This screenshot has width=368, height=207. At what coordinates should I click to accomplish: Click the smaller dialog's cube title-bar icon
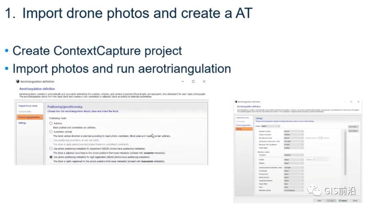tap(236, 102)
